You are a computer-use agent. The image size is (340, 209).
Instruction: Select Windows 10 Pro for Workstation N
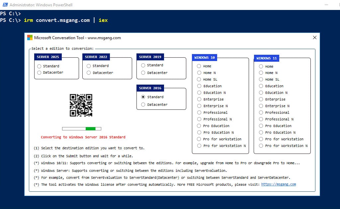click(x=199, y=146)
